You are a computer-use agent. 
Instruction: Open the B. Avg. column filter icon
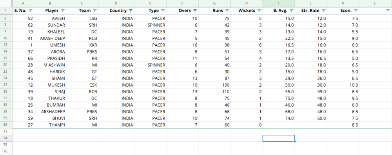point(291,11)
